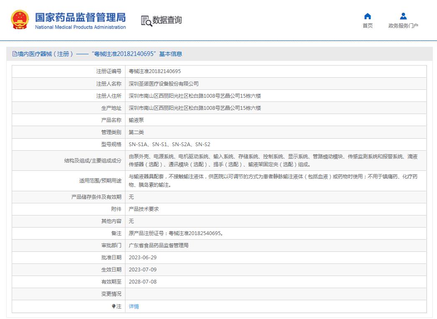
Task: Click the 数据查询 title text
Action: tap(167, 20)
